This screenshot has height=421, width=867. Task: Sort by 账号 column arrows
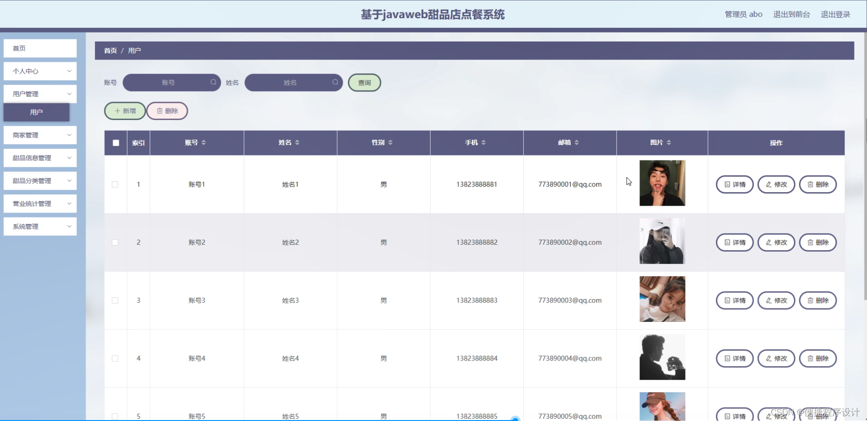pos(204,142)
